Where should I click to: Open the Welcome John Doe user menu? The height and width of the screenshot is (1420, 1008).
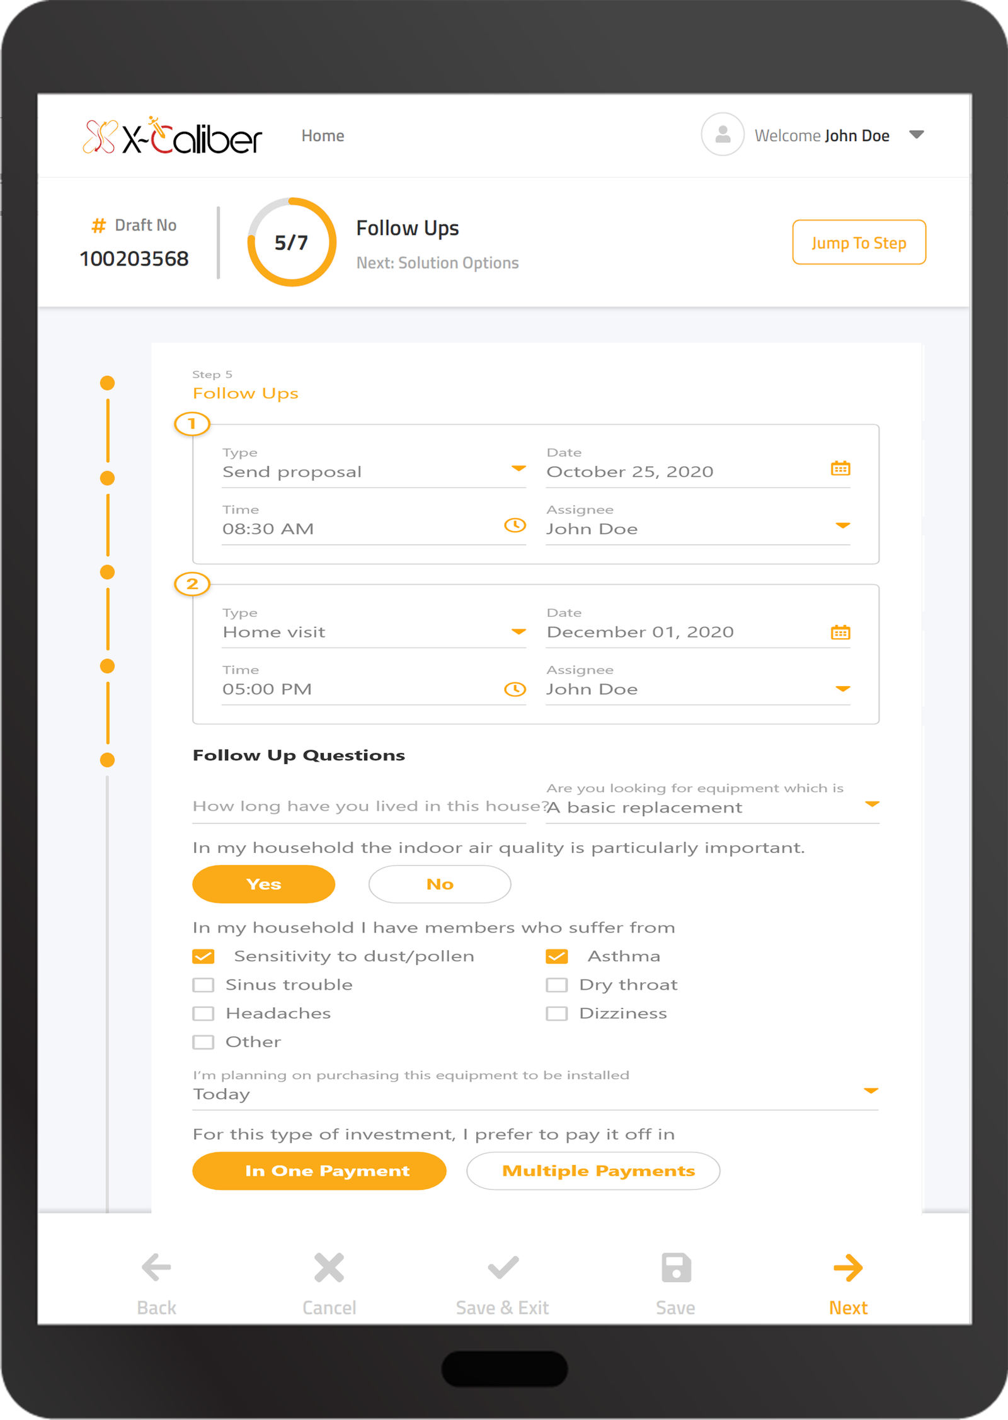pyautogui.click(x=916, y=135)
